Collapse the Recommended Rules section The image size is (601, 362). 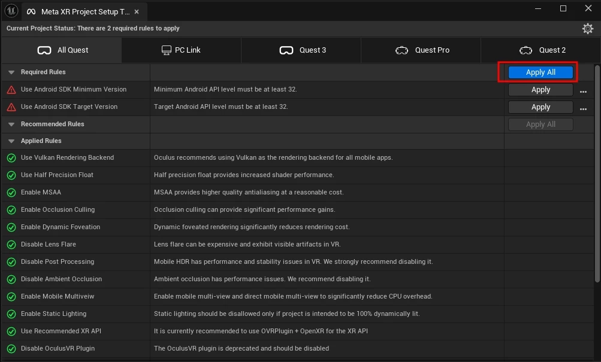click(11, 124)
